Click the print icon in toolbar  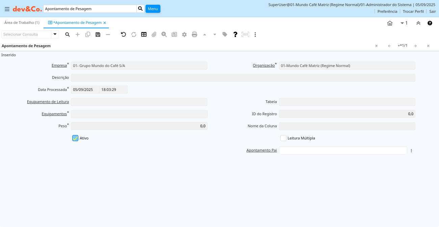click(195, 34)
